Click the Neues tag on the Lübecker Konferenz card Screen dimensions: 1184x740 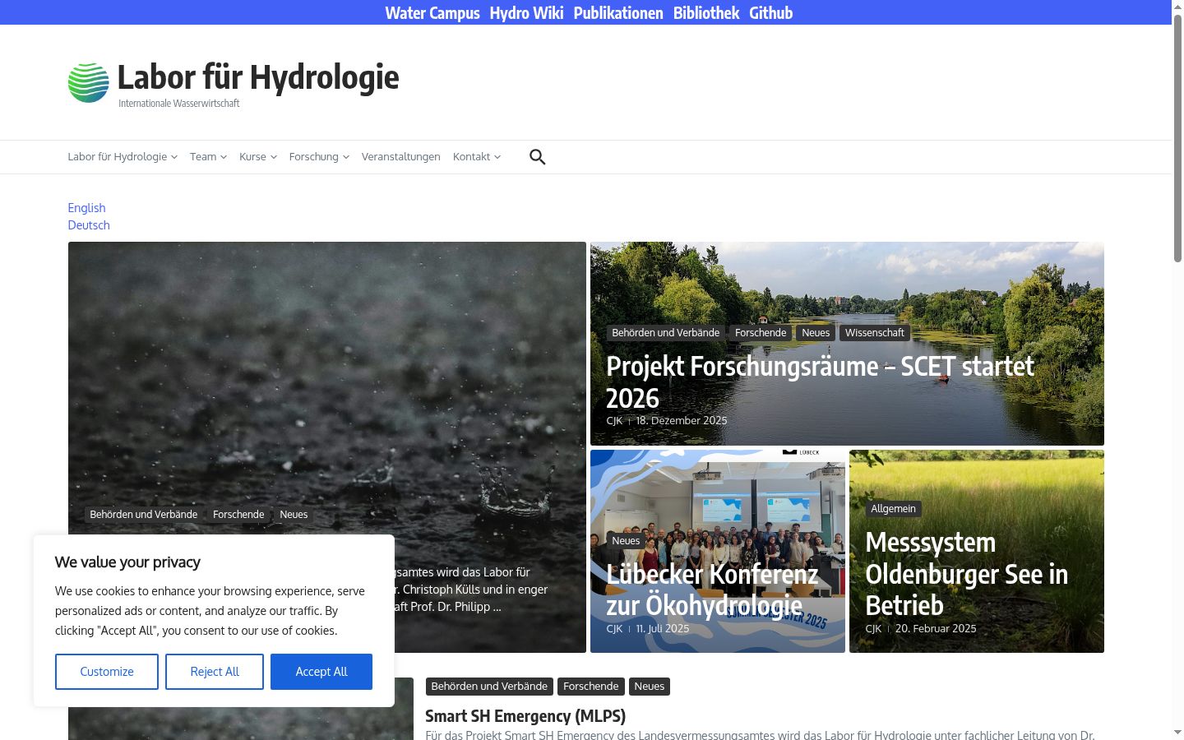[626, 541]
